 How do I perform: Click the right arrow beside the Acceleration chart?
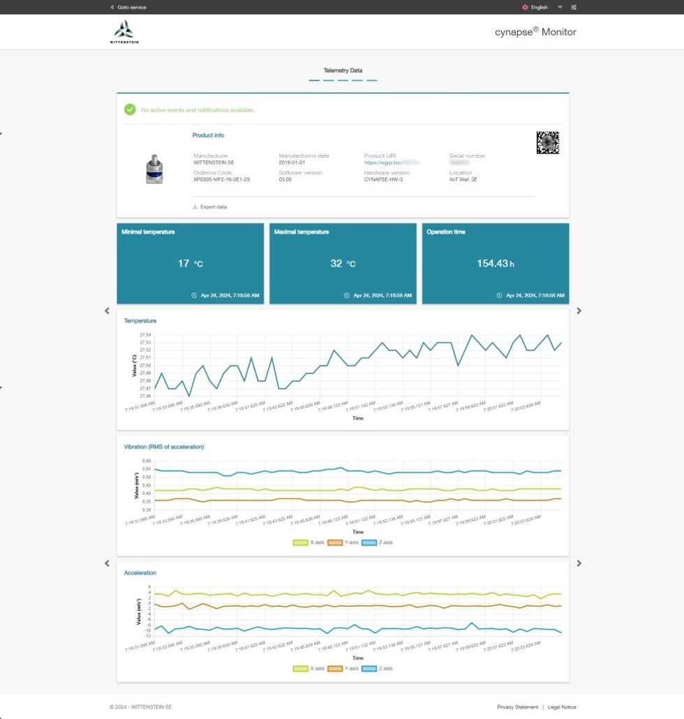579,563
